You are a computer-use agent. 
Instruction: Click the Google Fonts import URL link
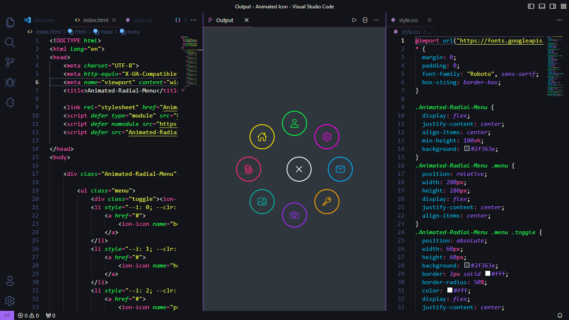pyautogui.click(x=501, y=40)
